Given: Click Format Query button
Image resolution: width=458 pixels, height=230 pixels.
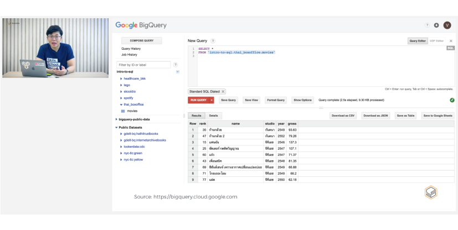Looking at the screenshot, I should click(x=276, y=100).
